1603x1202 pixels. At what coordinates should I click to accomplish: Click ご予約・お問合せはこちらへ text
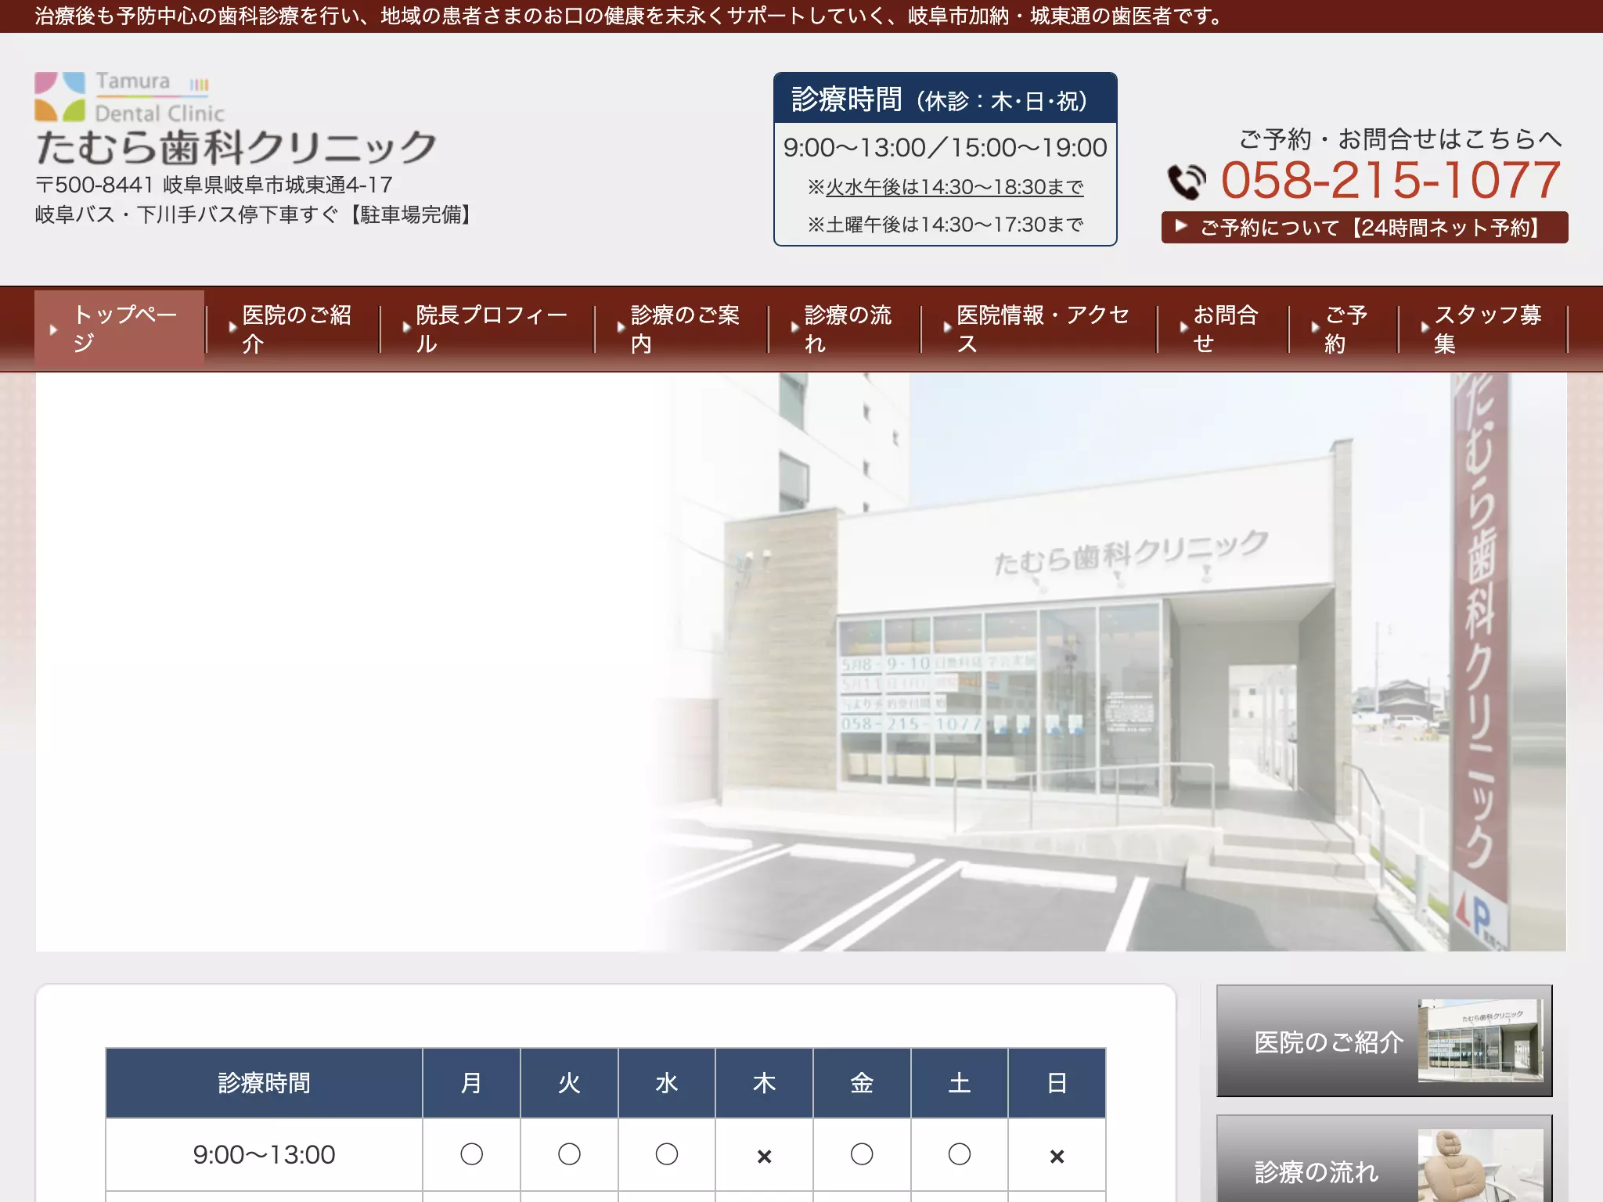(1400, 139)
